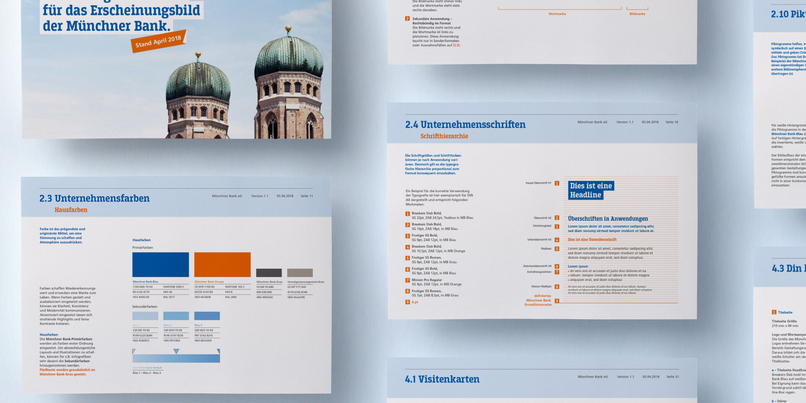Click the 'Primärfarben' label
Image resolution: width=806 pixels, height=403 pixels.
(143, 248)
